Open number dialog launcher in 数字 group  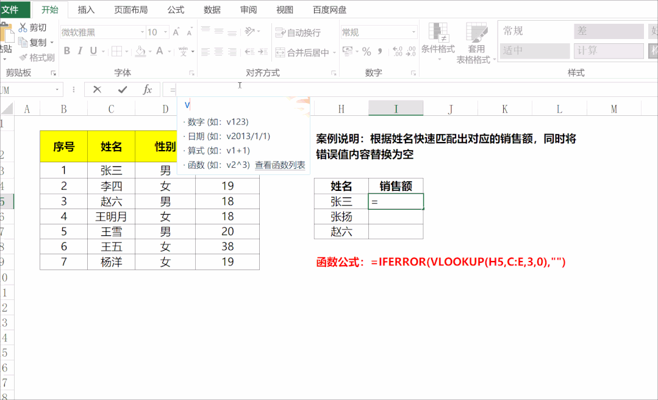413,73
